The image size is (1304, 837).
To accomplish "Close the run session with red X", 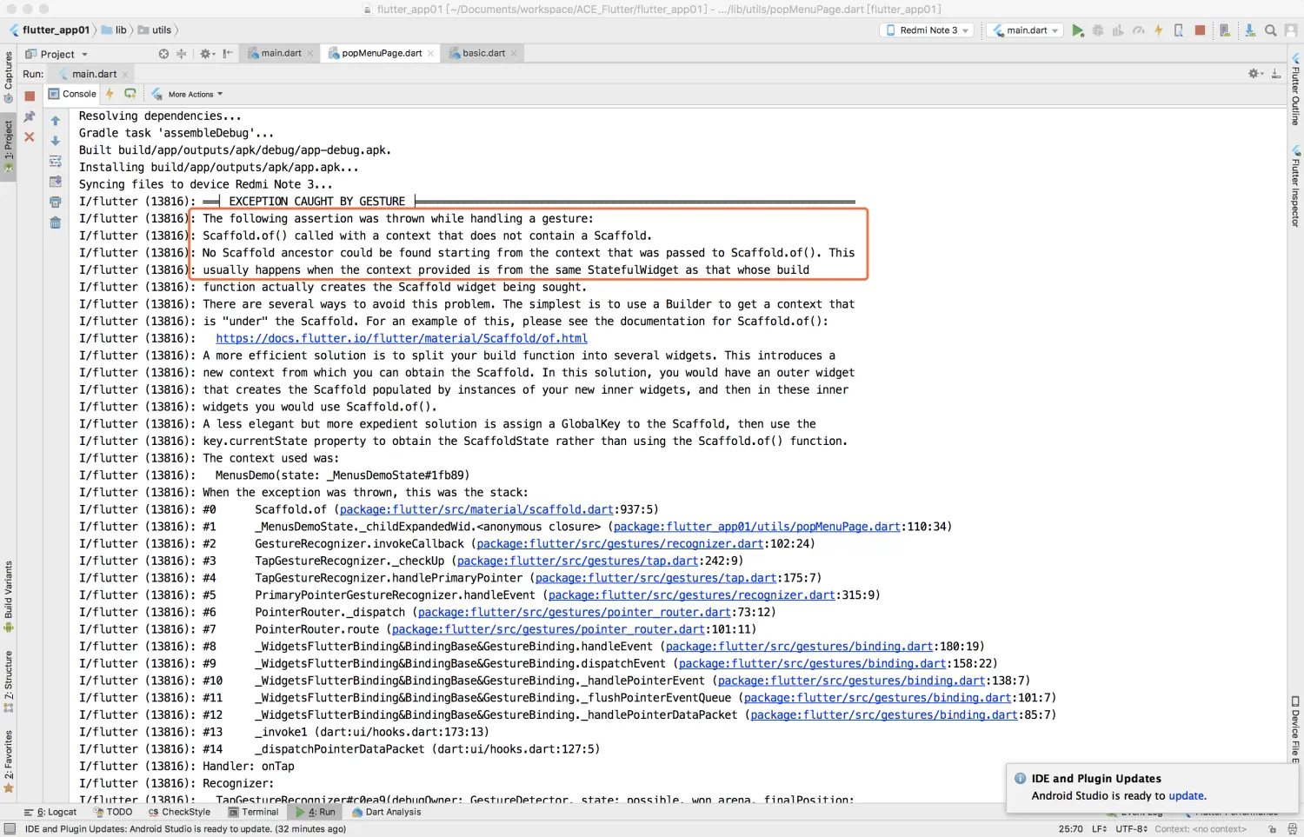I will click(x=30, y=137).
